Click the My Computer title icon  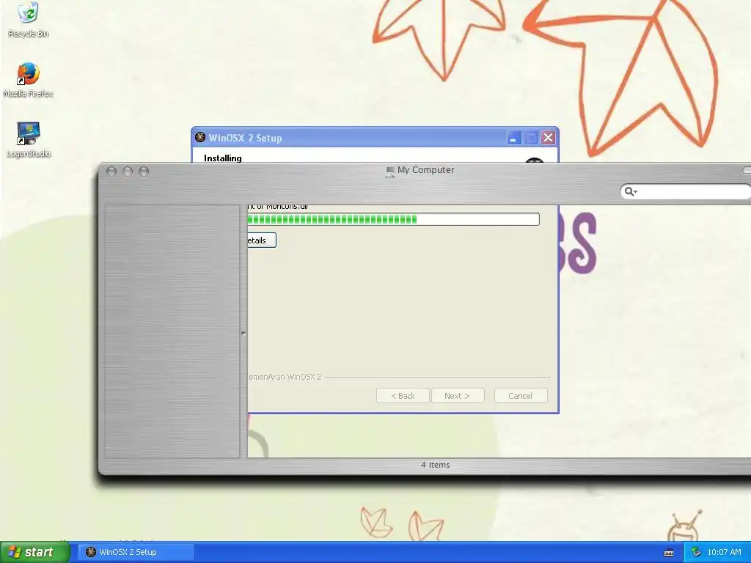tap(390, 171)
